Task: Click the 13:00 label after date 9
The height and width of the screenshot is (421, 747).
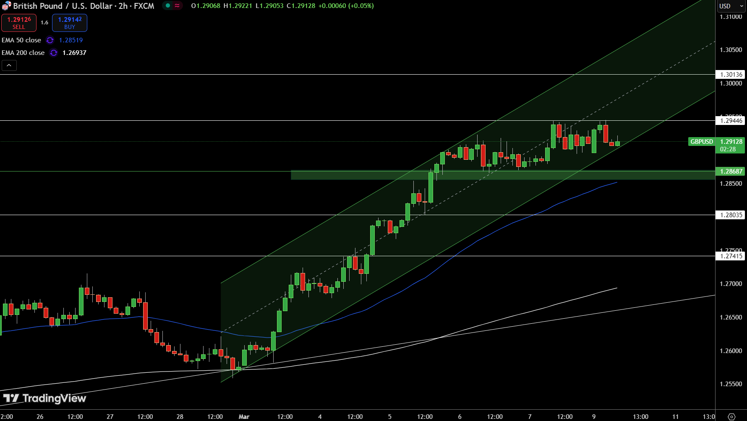Action: pyautogui.click(x=640, y=417)
